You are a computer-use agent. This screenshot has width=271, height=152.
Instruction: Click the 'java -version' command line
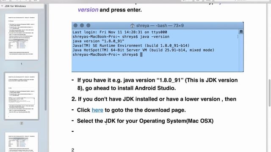click(121, 37)
